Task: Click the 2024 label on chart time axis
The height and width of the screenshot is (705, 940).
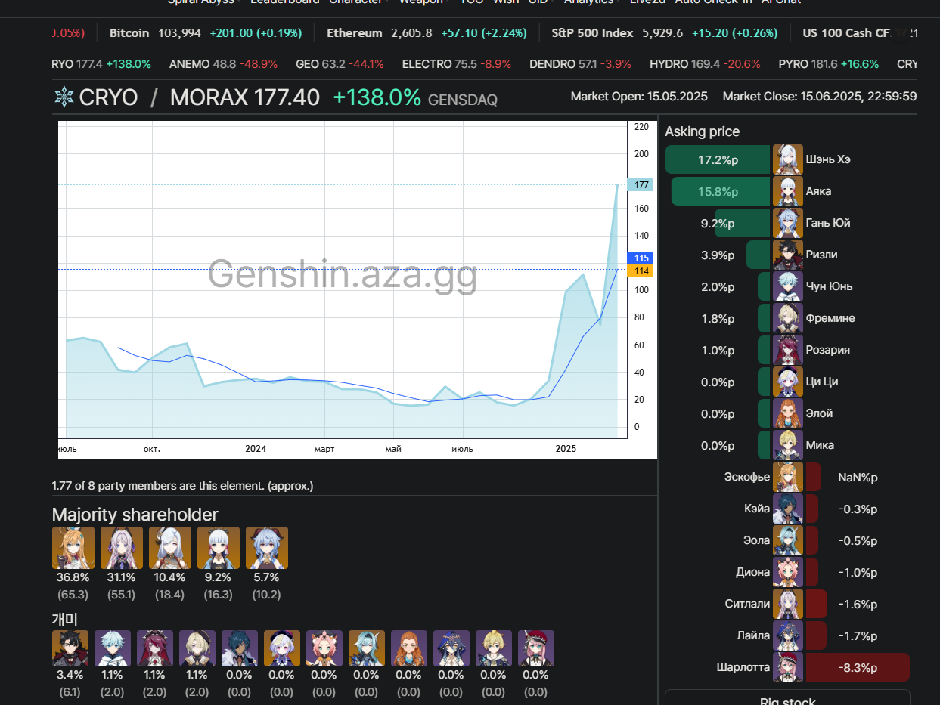Action: pos(256,449)
